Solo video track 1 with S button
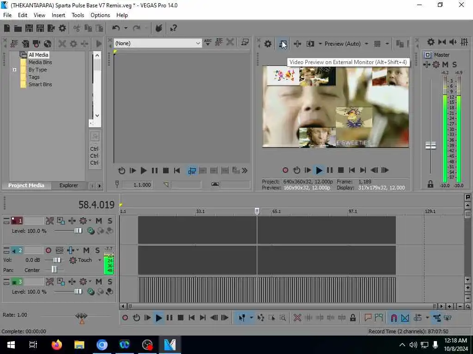The width and height of the screenshot is (473, 354). pyautogui.click(x=110, y=221)
